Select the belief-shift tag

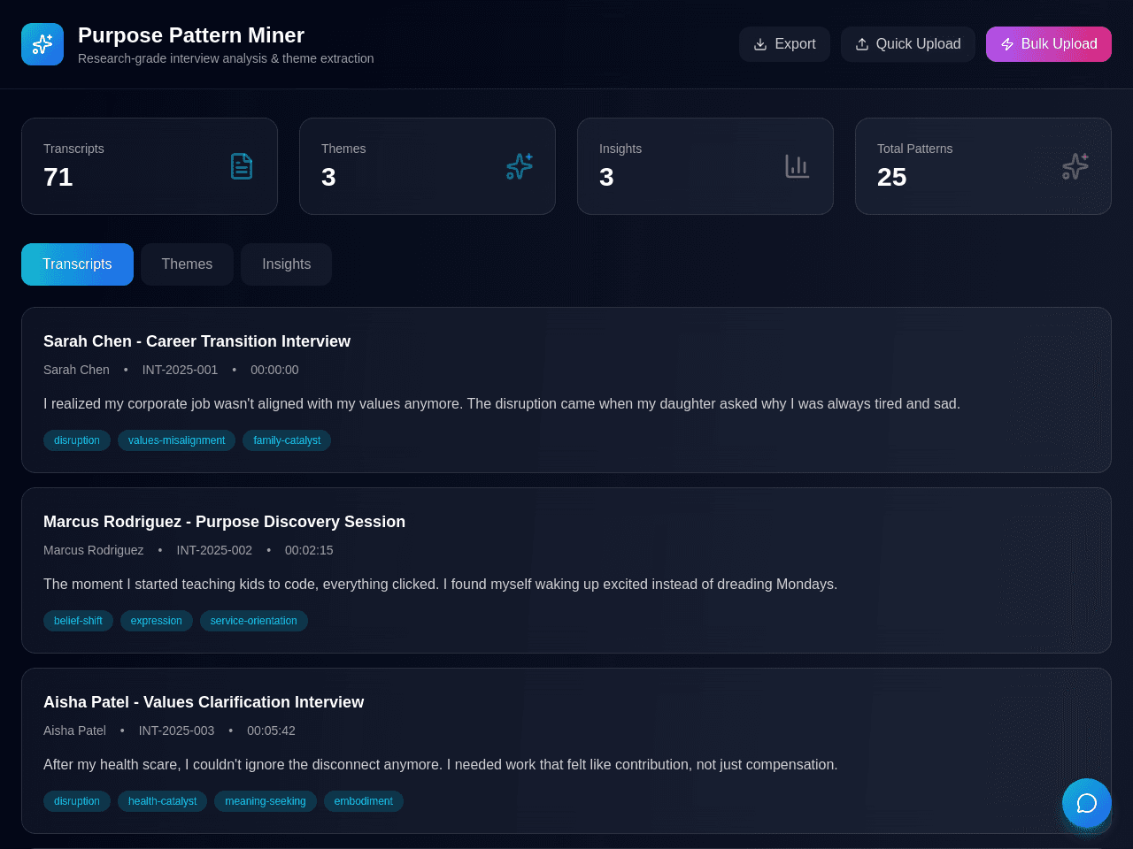click(78, 621)
